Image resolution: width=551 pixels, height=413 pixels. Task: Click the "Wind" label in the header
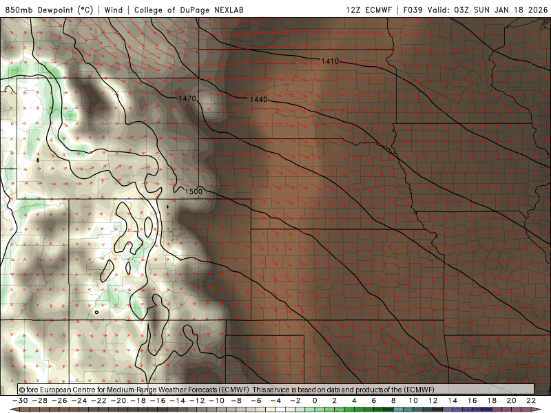click(114, 10)
